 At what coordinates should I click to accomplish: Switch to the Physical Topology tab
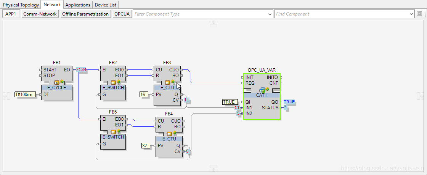(21, 5)
